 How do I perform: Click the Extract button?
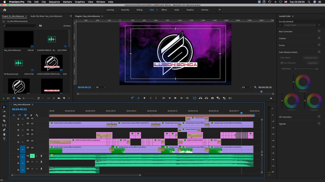click(207, 98)
